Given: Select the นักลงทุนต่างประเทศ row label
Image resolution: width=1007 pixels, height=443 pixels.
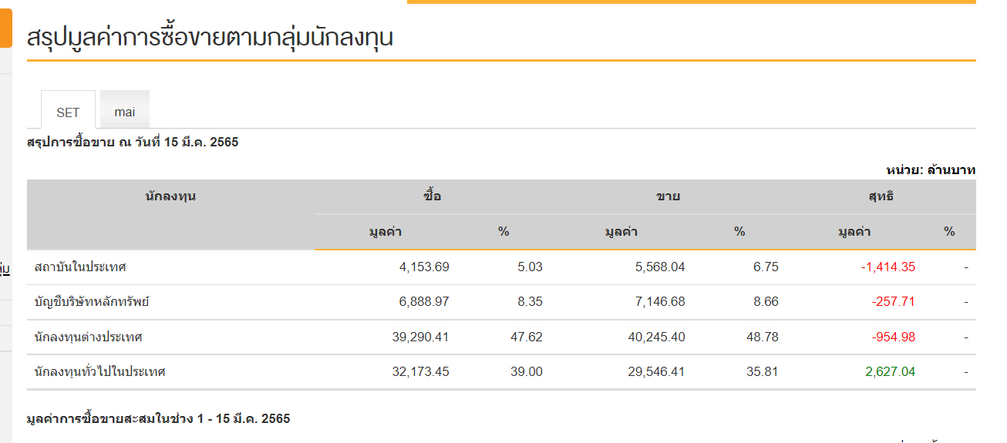Looking at the screenshot, I should [89, 337].
